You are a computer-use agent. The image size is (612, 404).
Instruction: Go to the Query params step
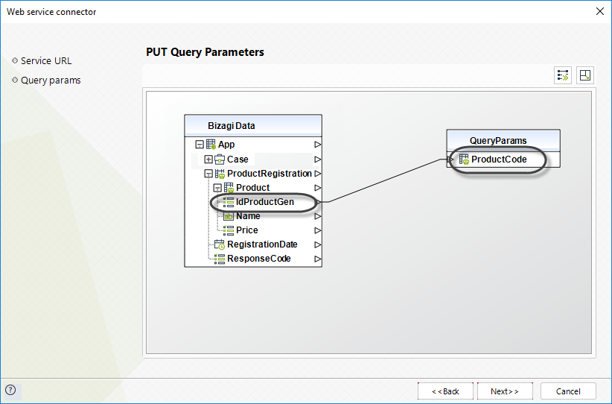[x=51, y=80]
